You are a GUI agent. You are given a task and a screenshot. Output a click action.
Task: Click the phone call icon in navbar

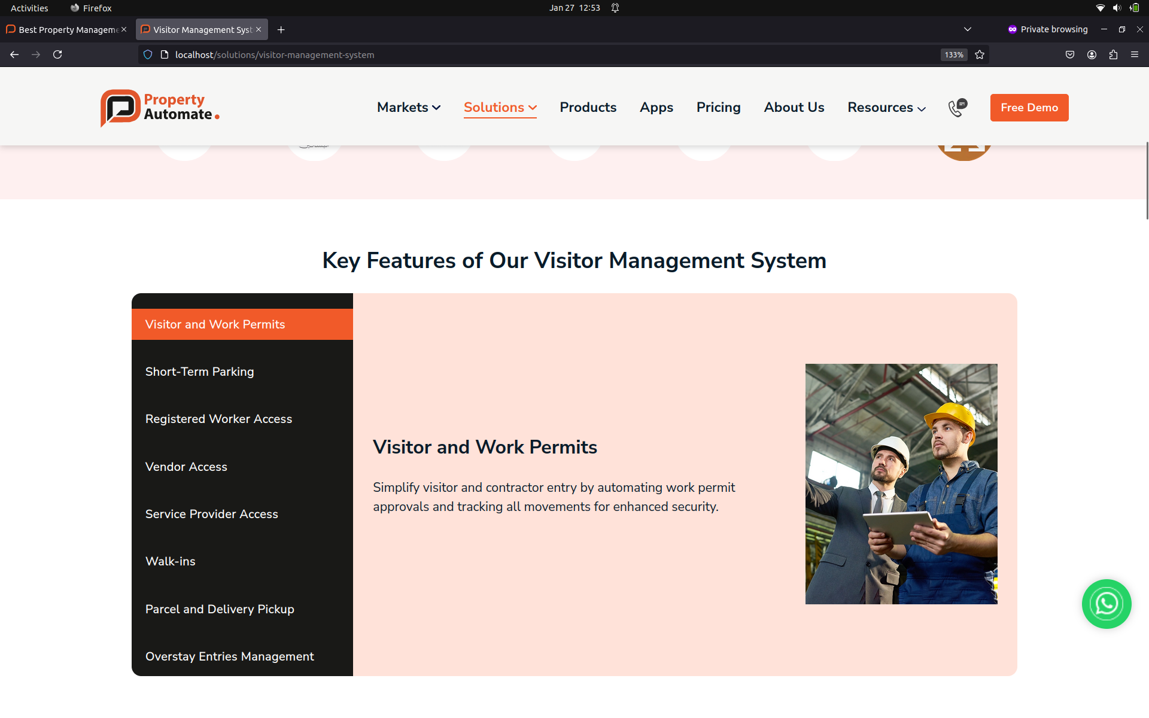(x=957, y=108)
